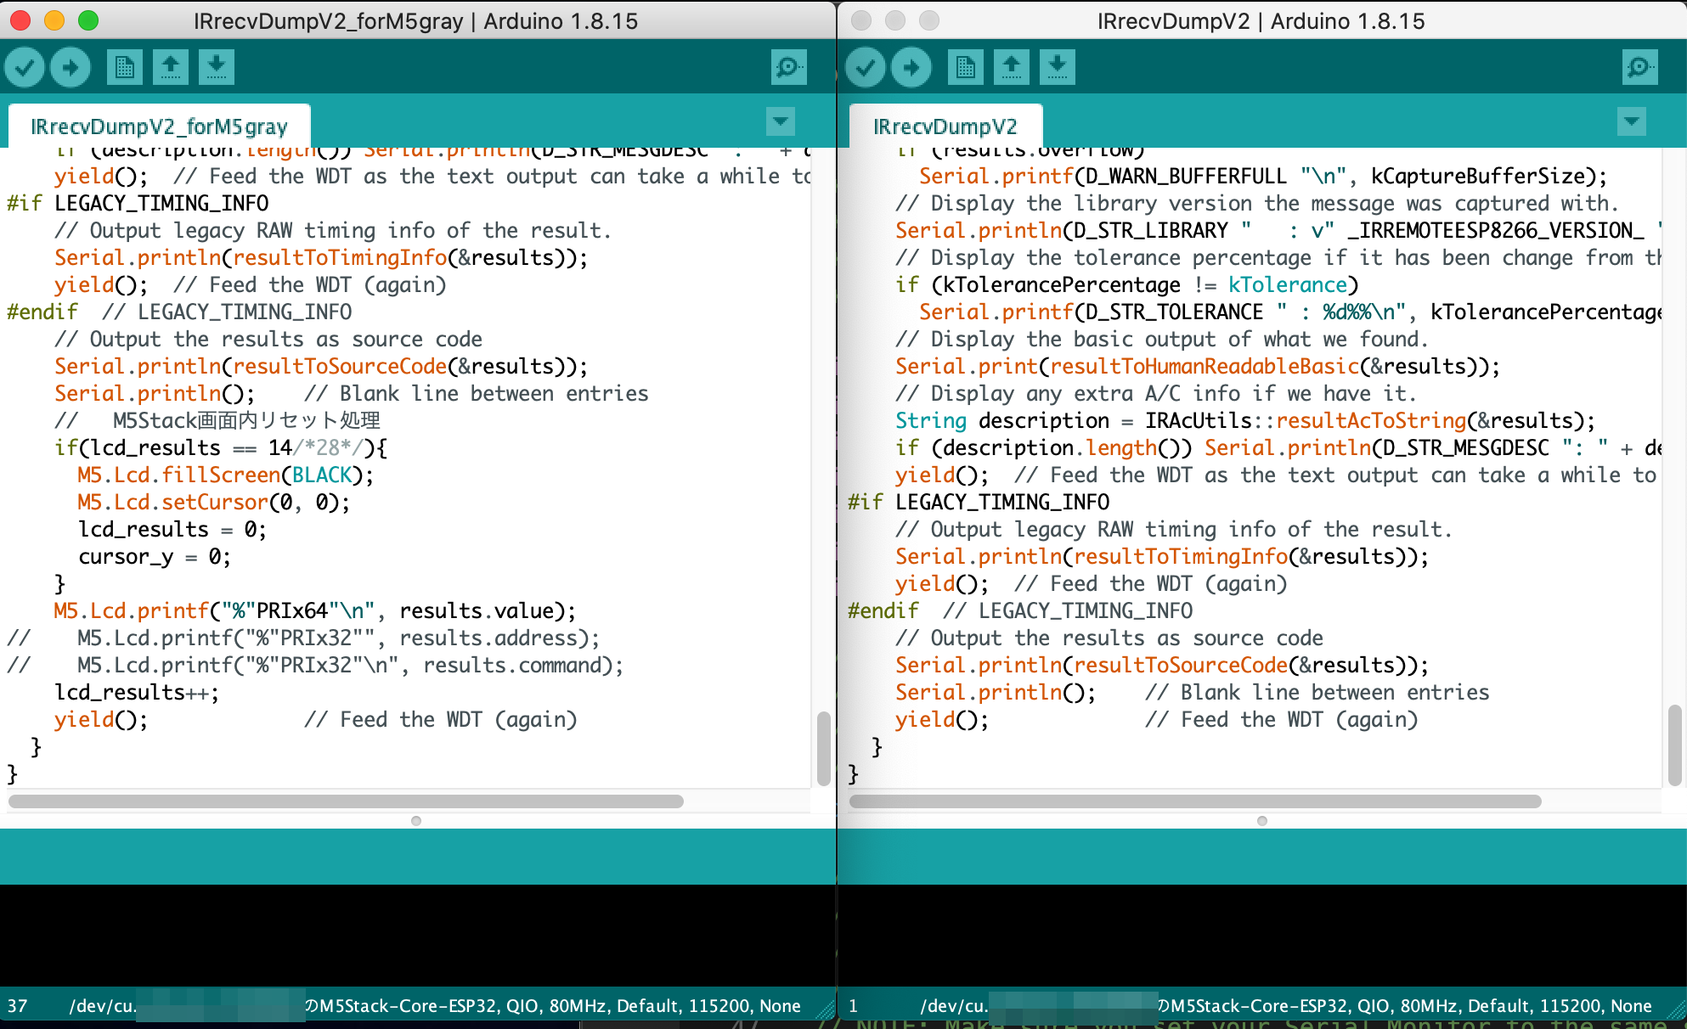This screenshot has width=1687, height=1029.
Task: Click Verify button in left Arduino window
Action: 25,67
